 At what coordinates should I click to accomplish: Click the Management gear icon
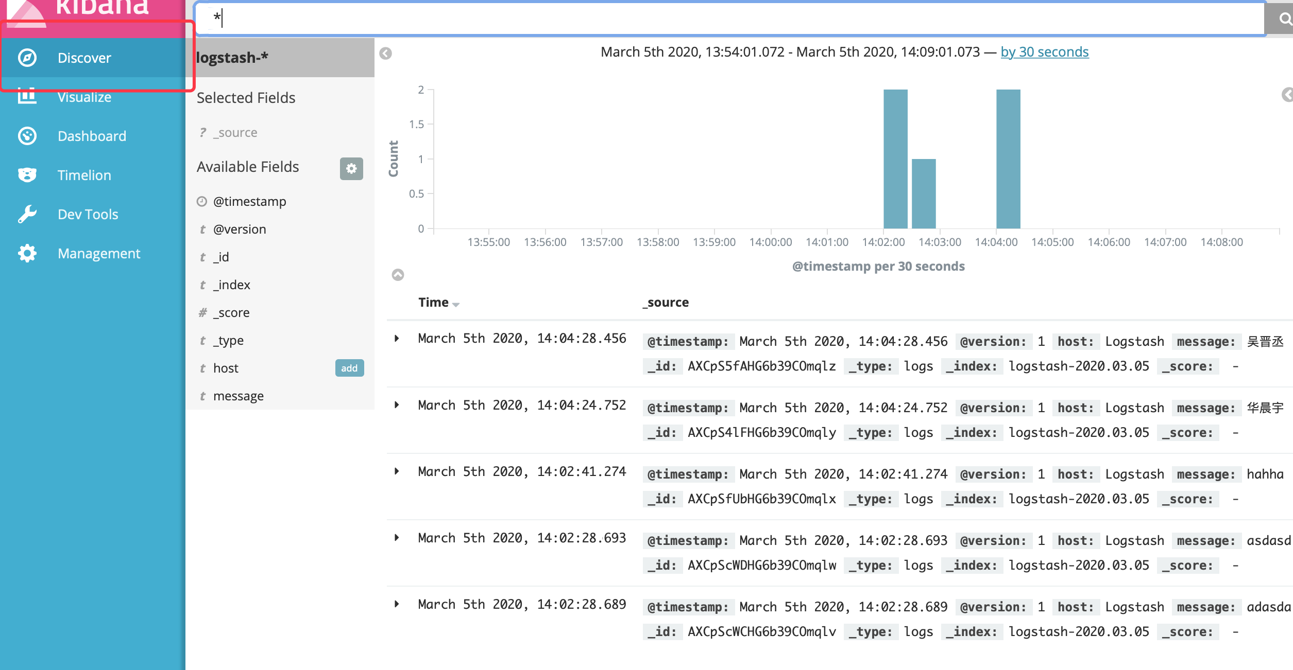tap(27, 253)
